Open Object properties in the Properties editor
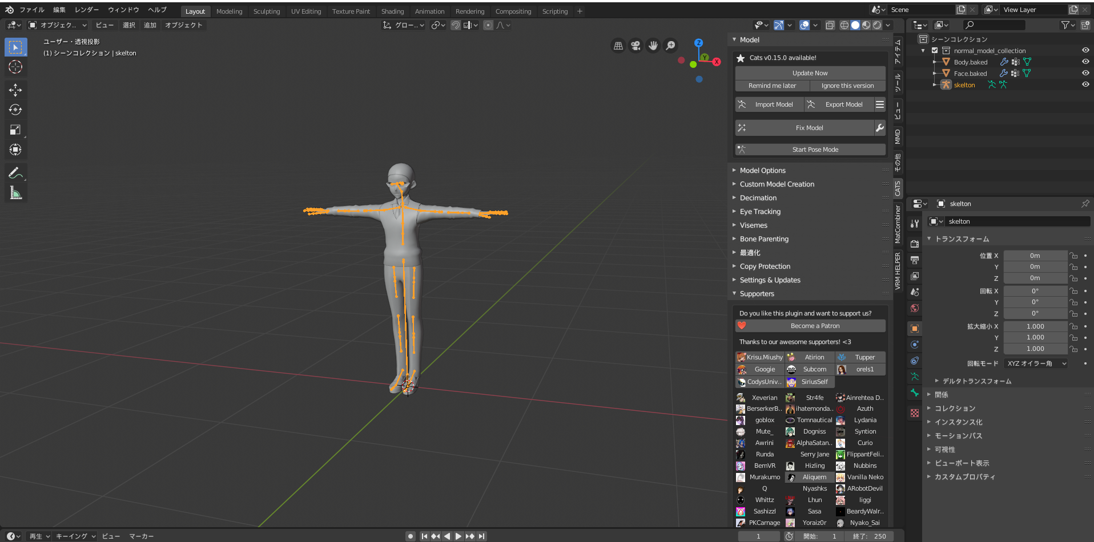 point(914,328)
